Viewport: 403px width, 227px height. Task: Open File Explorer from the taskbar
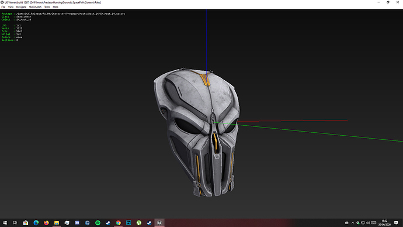coord(57,223)
